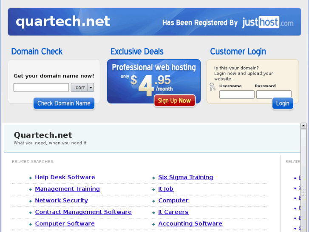
Task: Open the Six Sigma Training link
Action: 186,178
